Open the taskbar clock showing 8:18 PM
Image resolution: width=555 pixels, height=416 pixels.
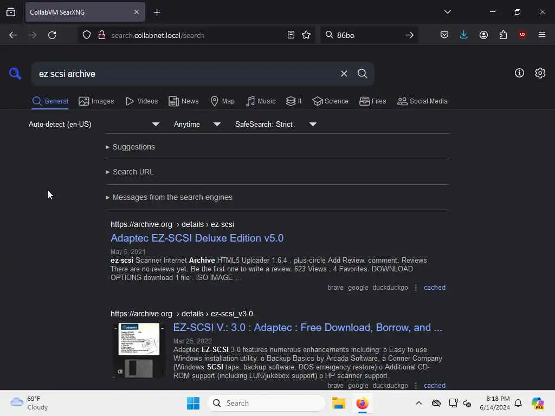(494, 403)
